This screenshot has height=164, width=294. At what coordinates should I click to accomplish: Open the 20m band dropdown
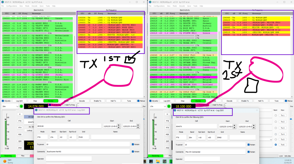click(x=10, y=106)
